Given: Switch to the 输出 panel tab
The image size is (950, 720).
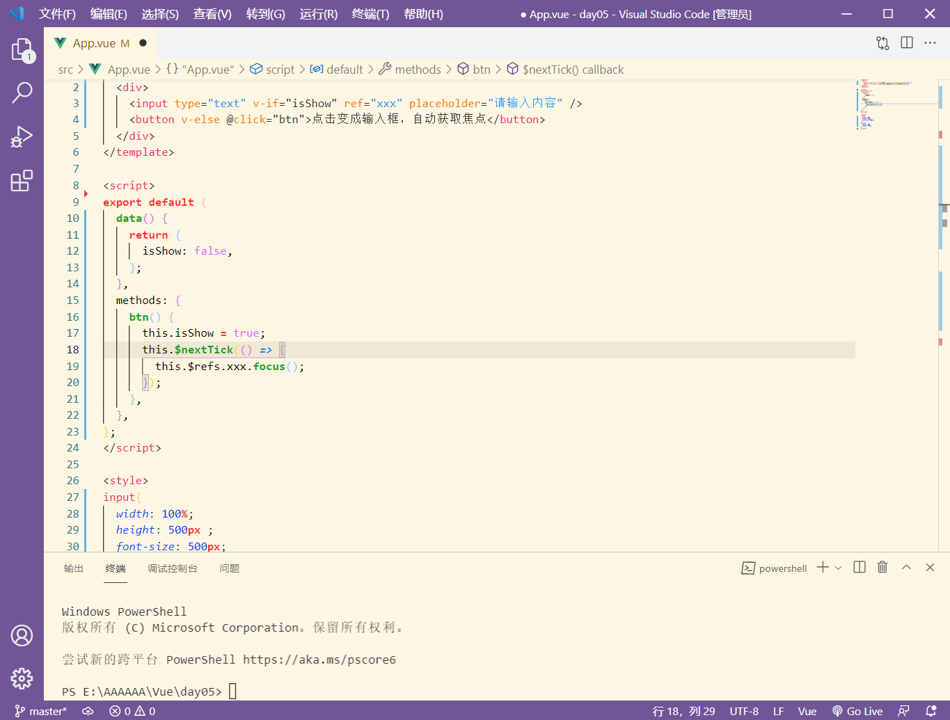Looking at the screenshot, I should 73,568.
